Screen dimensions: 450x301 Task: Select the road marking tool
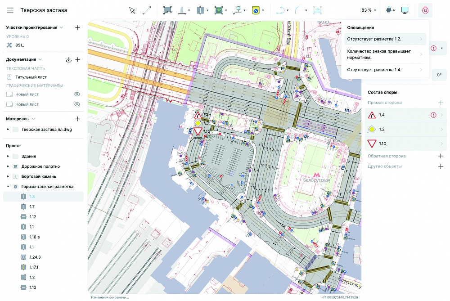[200, 10]
